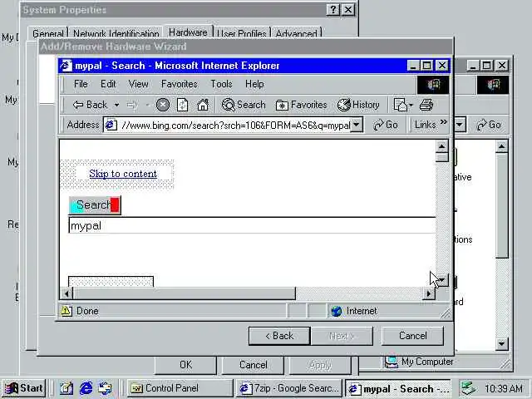Click the Back button in Hardware Wizard
This screenshot has width=532, height=399.
[x=279, y=336]
